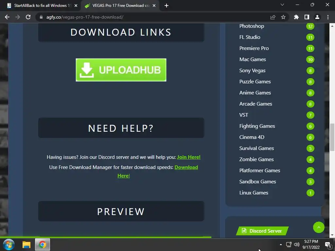Viewport: 335px width, 251px height.
Task: Open the Puzzle Games category
Action: (x=255, y=81)
